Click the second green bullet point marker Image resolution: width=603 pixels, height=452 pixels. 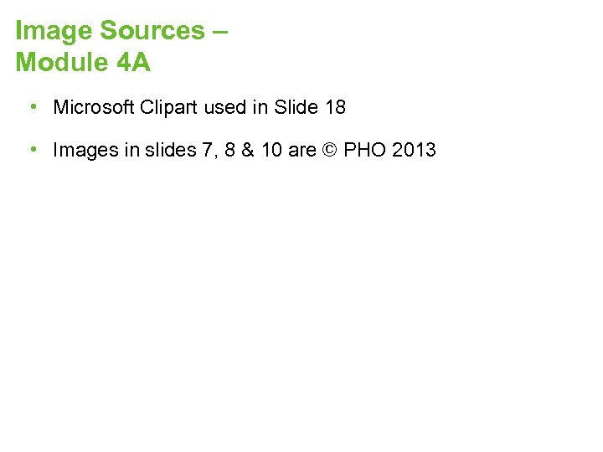[x=31, y=150]
